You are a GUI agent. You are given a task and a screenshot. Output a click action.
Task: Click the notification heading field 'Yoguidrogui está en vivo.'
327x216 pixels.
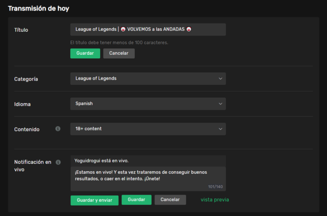click(148, 161)
